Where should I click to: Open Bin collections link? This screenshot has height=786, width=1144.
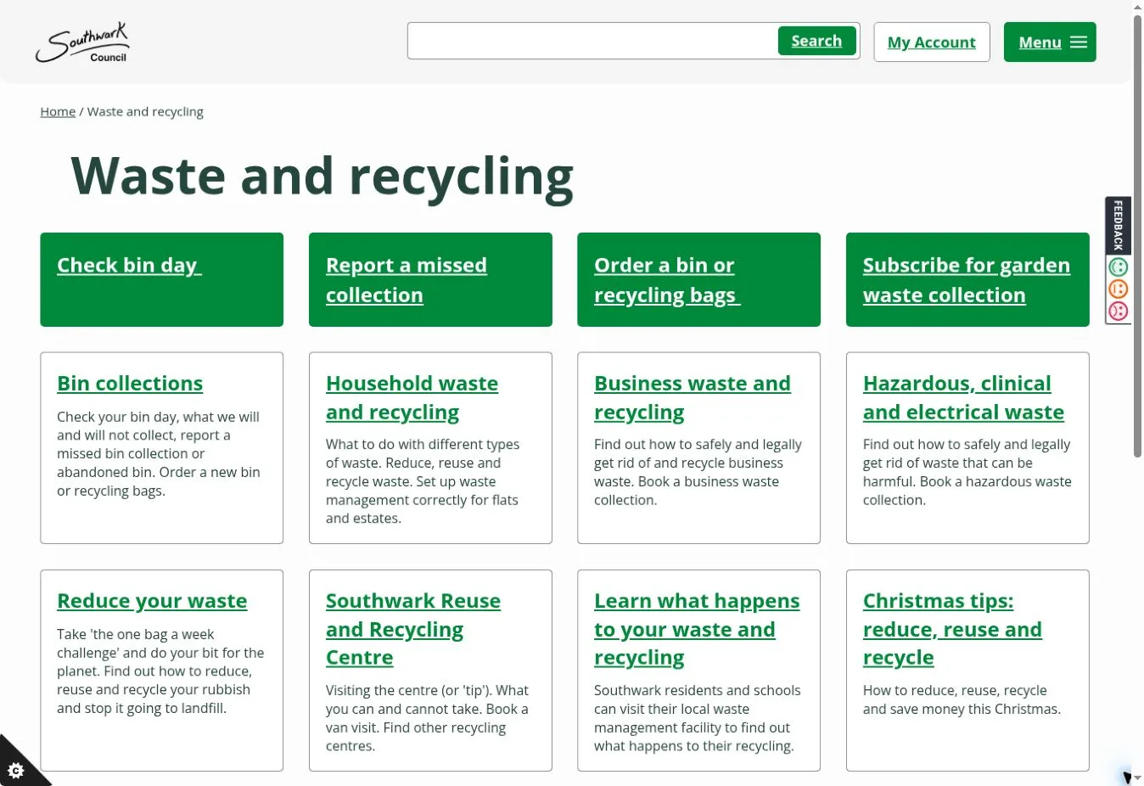130,384
